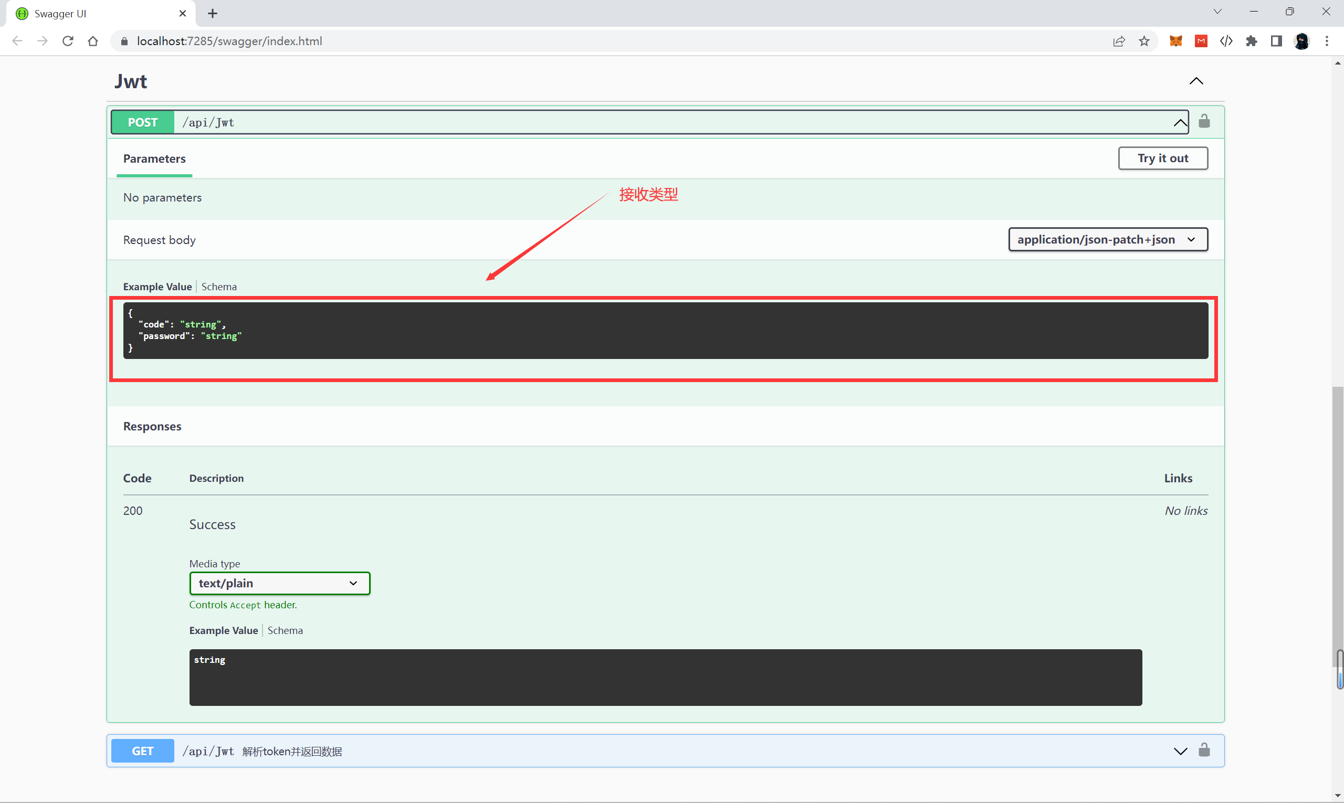The width and height of the screenshot is (1344, 803).
Task: Switch to request body Schema tab
Action: click(x=219, y=287)
